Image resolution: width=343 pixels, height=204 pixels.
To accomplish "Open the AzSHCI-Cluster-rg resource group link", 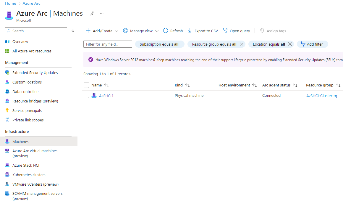I will (321, 96).
